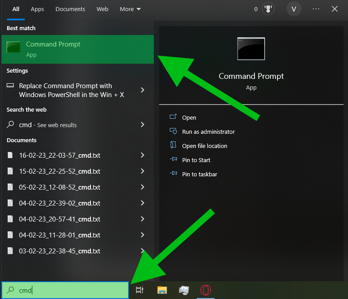348x299 pixels.
Task: Expand chevron for 15-02-23_22-25-52_cmd.txt
Action: [142, 171]
